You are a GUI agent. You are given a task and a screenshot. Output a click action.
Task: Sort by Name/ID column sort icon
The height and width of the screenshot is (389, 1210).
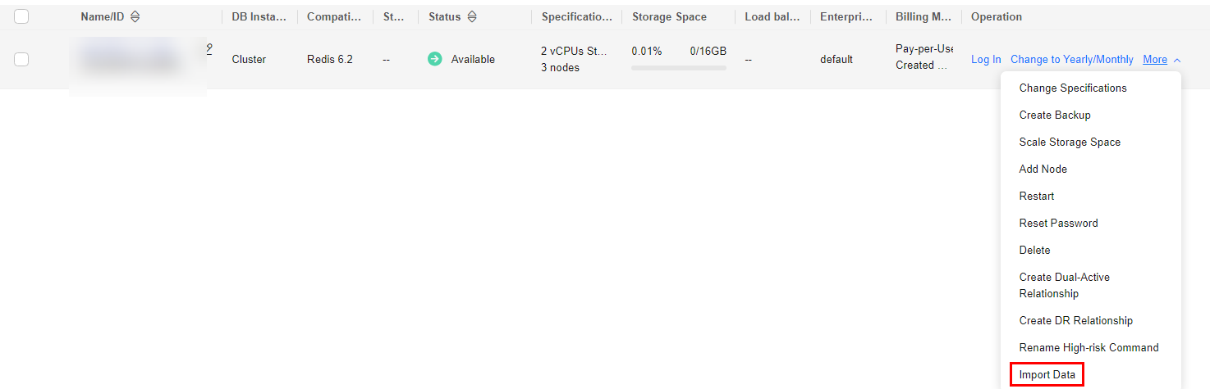(x=135, y=16)
